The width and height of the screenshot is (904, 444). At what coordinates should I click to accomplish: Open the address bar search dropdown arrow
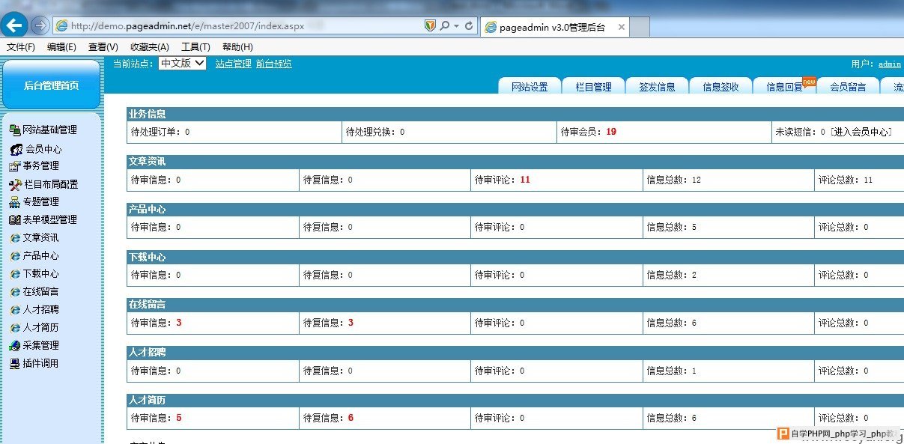[x=456, y=26]
